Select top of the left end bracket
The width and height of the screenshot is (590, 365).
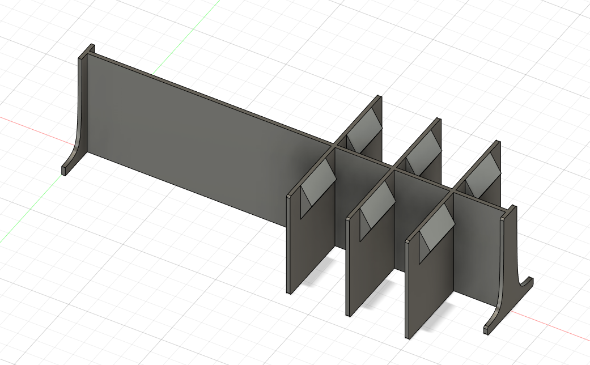tap(88, 50)
